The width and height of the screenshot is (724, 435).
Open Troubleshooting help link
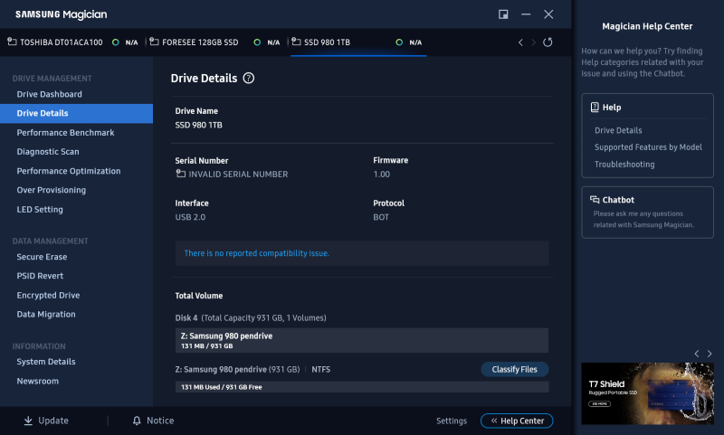[x=624, y=165]
